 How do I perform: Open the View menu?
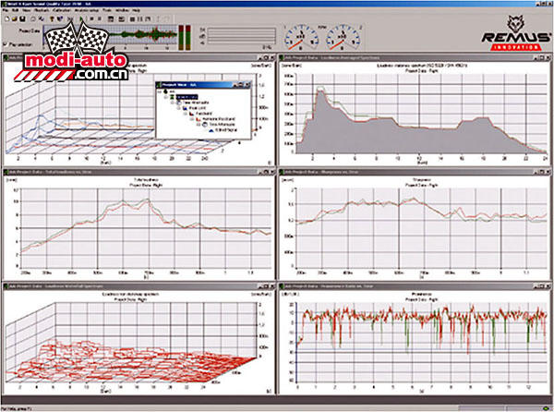[x=27, y=10]
